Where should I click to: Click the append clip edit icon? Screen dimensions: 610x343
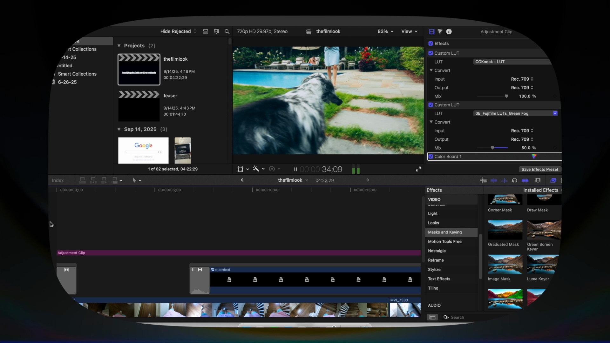pos(104,180)
